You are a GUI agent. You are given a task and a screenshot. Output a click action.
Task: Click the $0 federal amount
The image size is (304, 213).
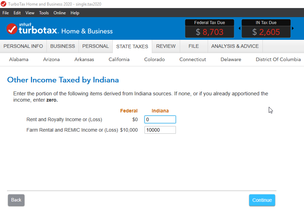pyautogui.click(x=135, y=119)
